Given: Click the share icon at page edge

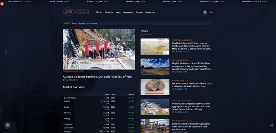Looking at the screenshot, I should pos(271,125).
